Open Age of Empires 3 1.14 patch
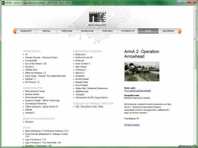198x148 pixels. (x=35, y=140)
